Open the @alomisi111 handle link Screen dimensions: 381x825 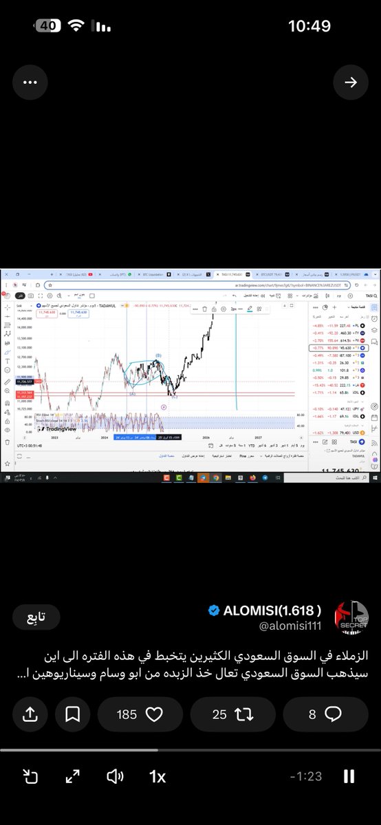289,627
